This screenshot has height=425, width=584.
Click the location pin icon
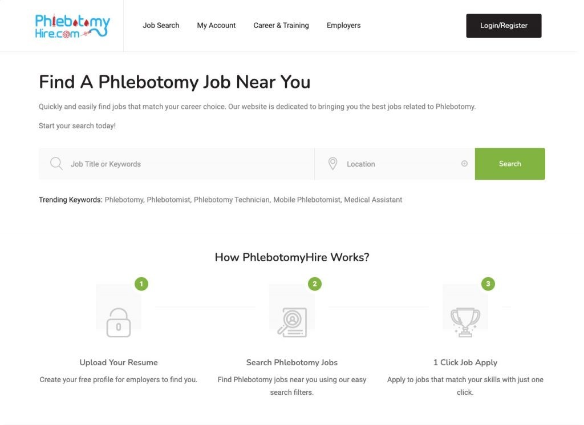pos(332,164)
